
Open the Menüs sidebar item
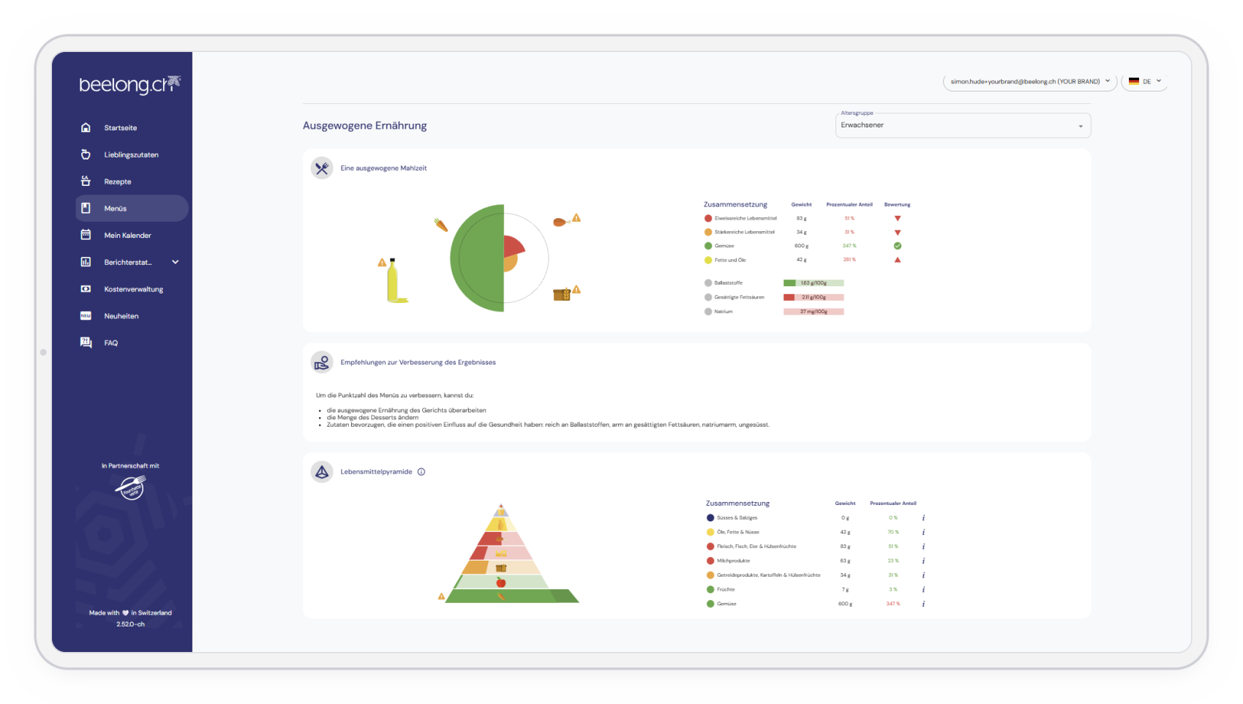click(132, 209)
